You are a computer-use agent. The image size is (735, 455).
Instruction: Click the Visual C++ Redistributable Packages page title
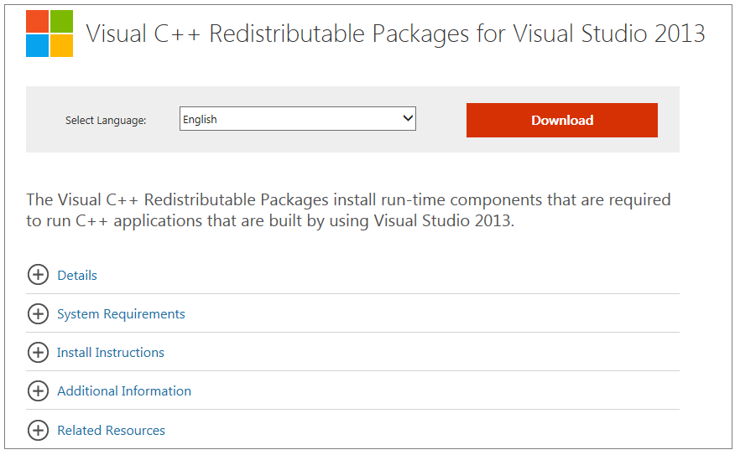(395, 34)
